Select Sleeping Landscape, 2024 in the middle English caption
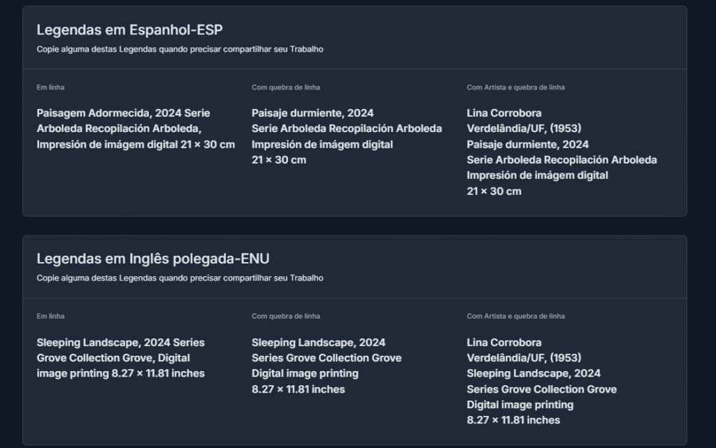This screenshot has height=448, width=716. (318, 342)
